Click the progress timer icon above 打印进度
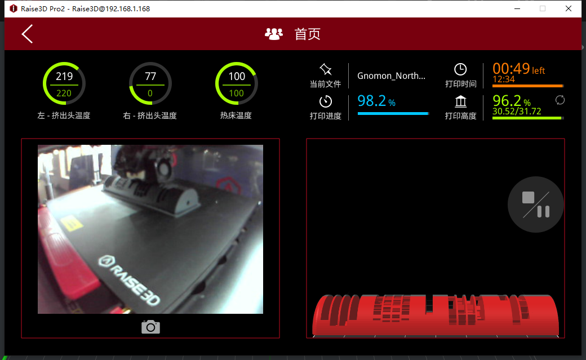 click(x=325, y=102)
